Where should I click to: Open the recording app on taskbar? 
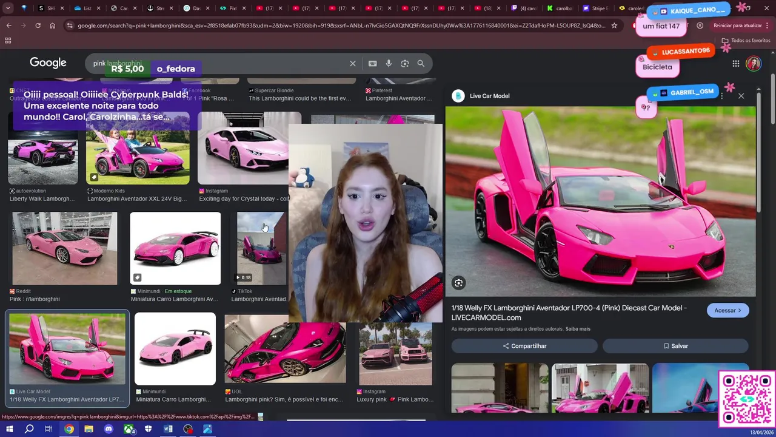188,429
